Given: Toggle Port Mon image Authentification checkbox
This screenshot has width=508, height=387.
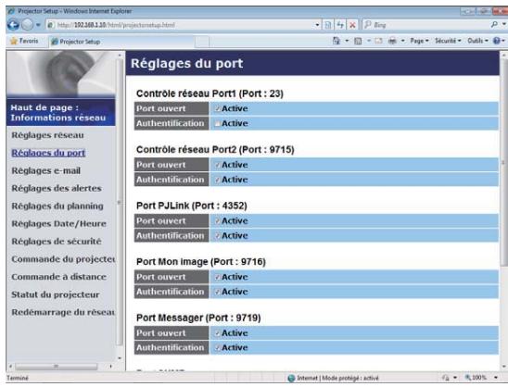Looking at the screenshot, I should (x=218, y=292).
